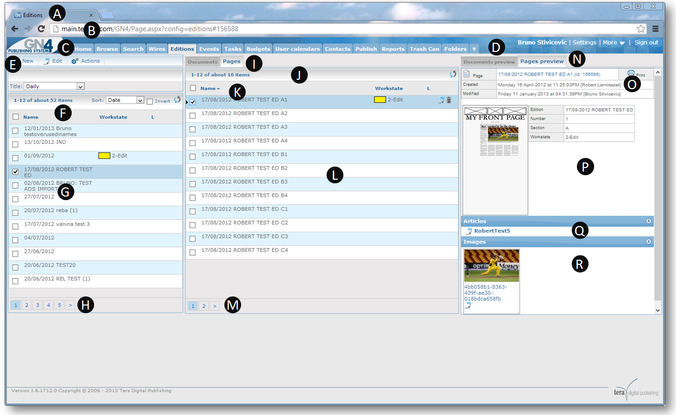Reload the browser page
The height and width of the screenshot is (415, 676).
[41, 29]
